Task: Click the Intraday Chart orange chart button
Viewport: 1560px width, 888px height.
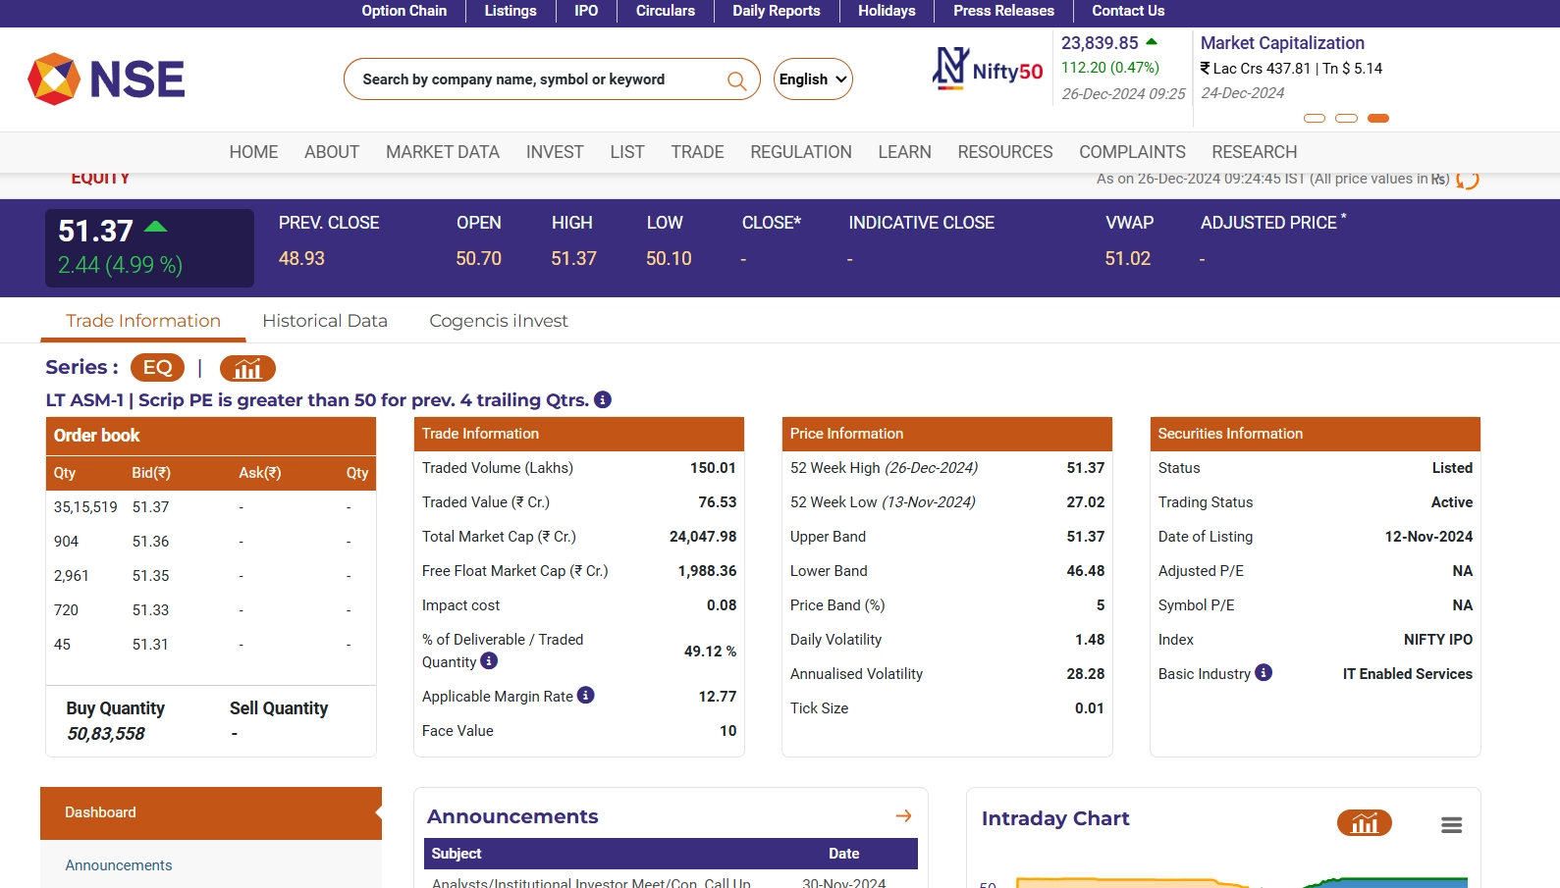Action: click(x=1364, y=822)
